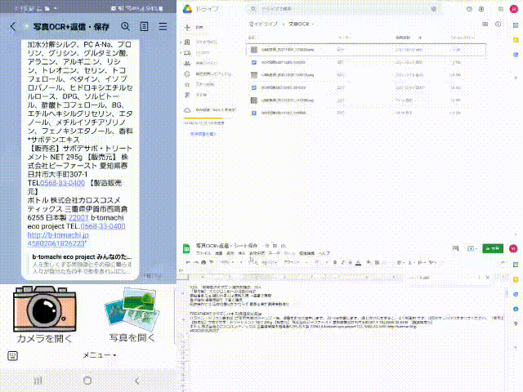Open the http://b-tomachi.jp link
The width and height of the screenshot is (523, 392).
58,235
